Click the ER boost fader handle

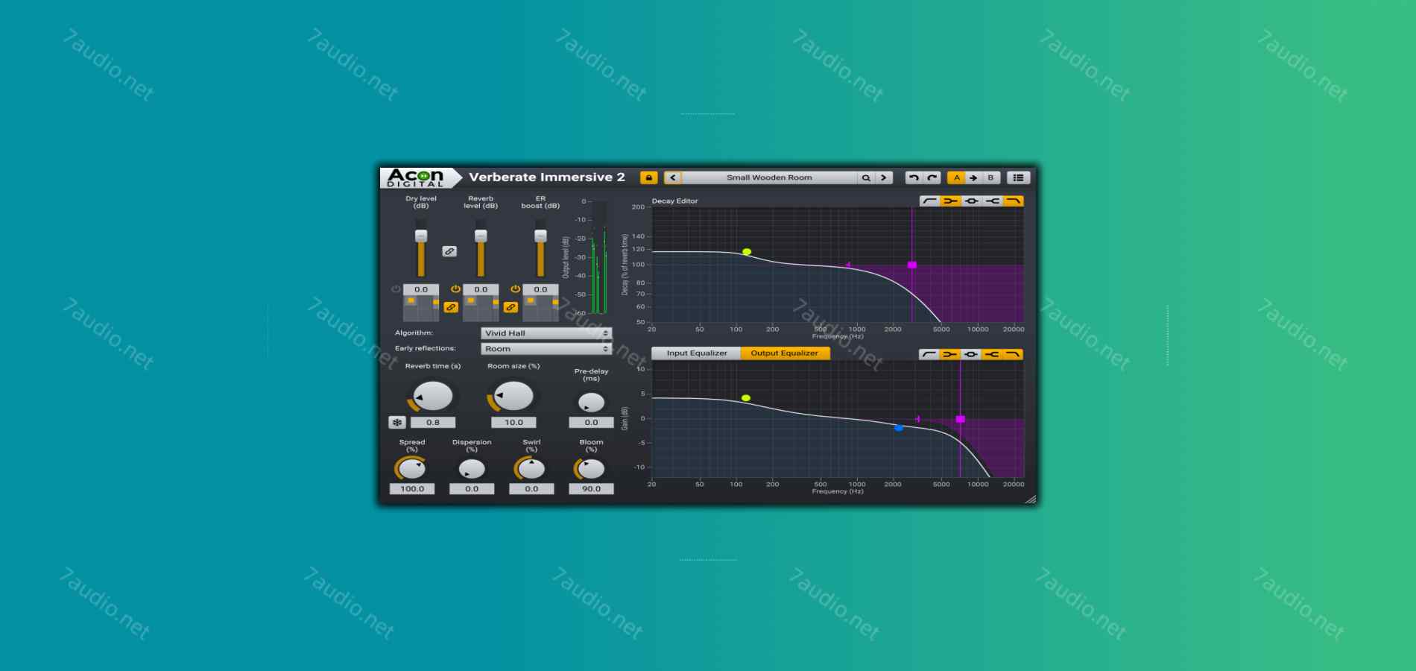(x=540, y=236)
